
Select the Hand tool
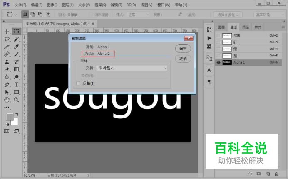pyautogui.click(x=7, y=100)
